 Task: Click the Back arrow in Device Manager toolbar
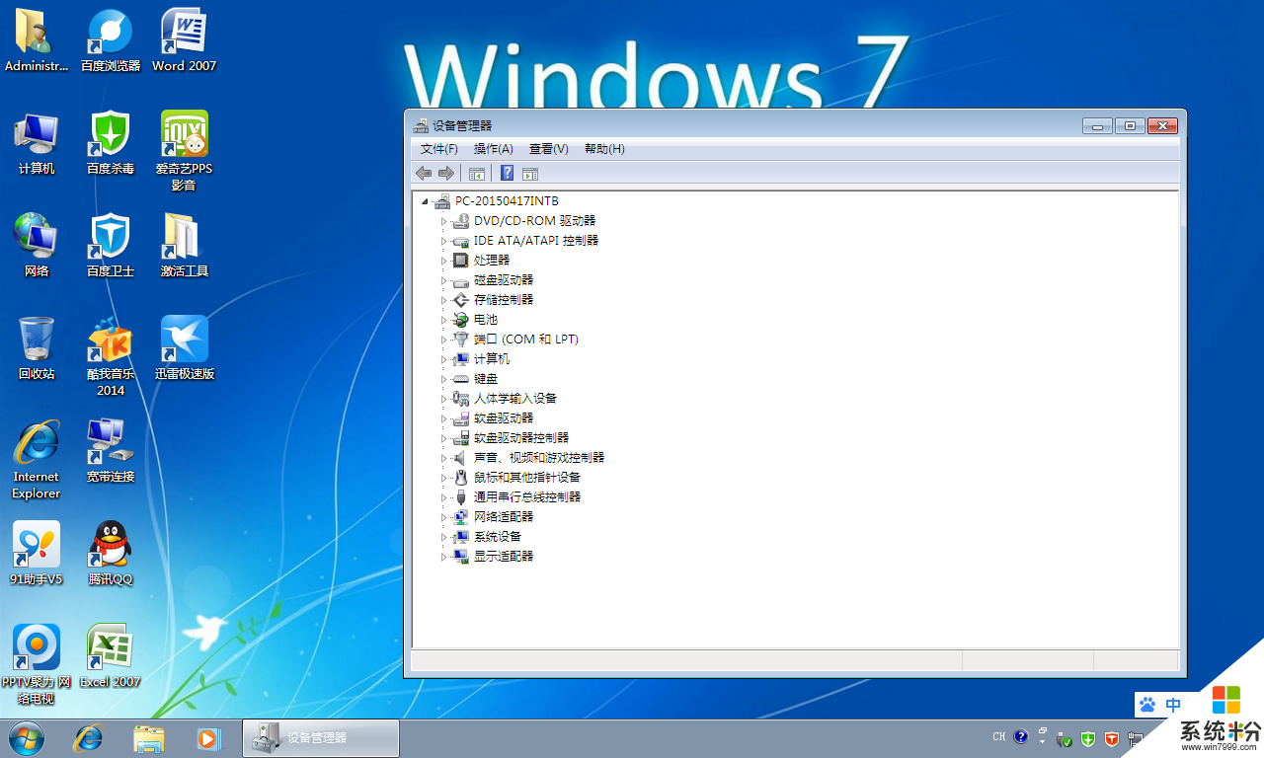pyautogui.click(x=424, y=174)
